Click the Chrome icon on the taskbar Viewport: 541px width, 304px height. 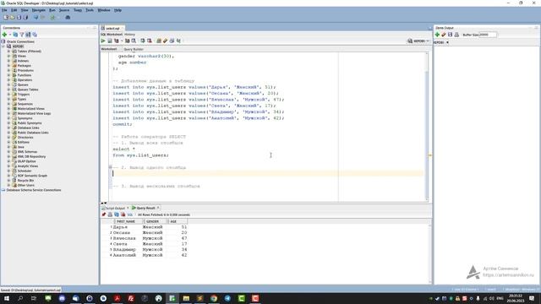point(214,298)
